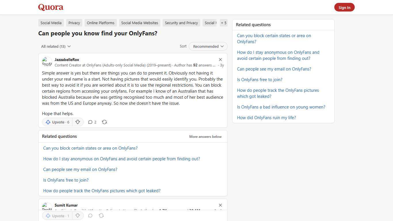Select the Social Media topic
393x221 pixels.
click(51, 23)
